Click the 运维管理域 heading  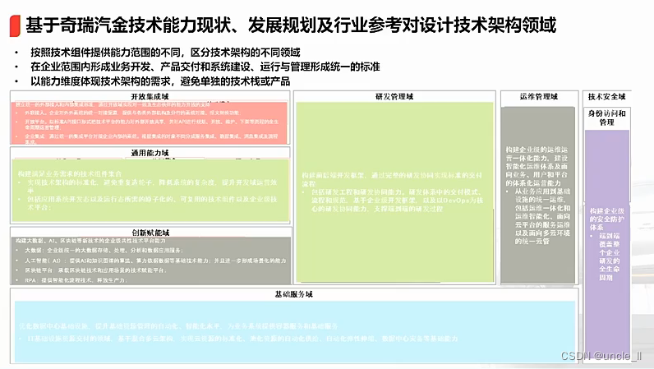coord(538,96)
